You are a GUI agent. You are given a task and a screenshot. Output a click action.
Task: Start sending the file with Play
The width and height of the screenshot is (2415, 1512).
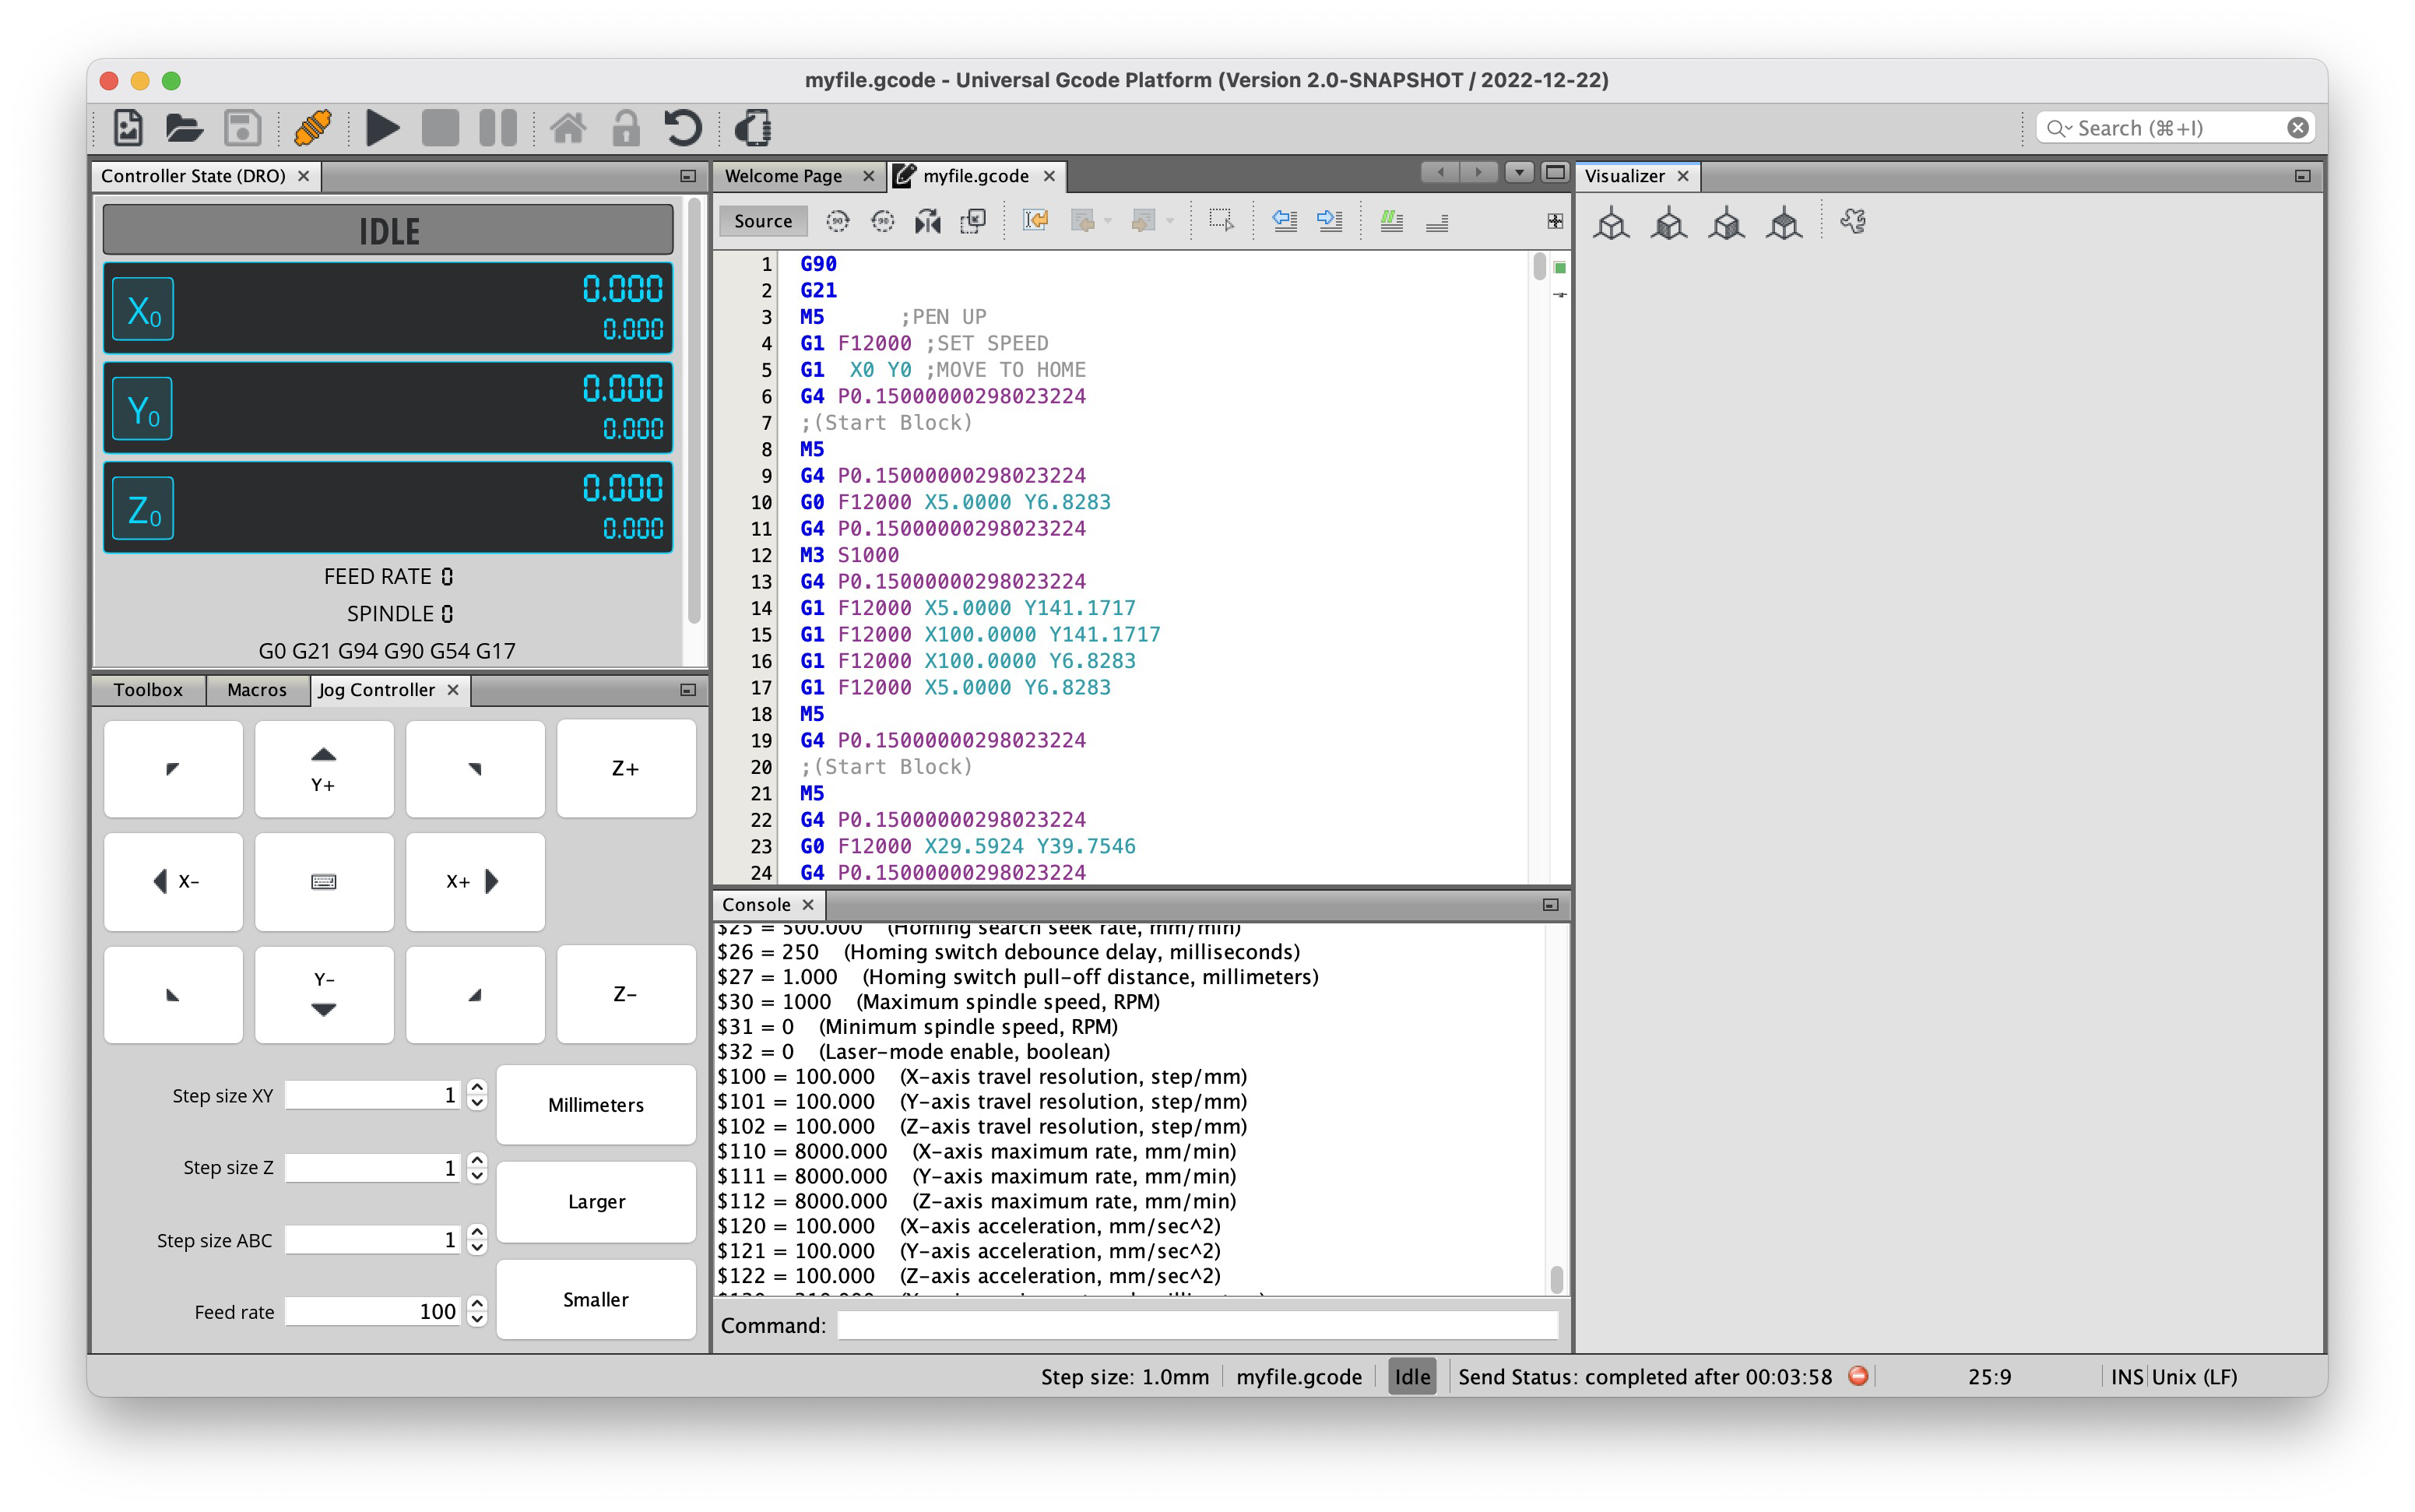pos(382,128)
